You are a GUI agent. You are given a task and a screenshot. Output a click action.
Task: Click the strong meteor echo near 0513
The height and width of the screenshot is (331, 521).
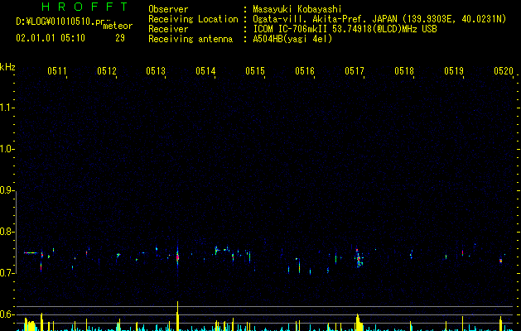point(177,257)
